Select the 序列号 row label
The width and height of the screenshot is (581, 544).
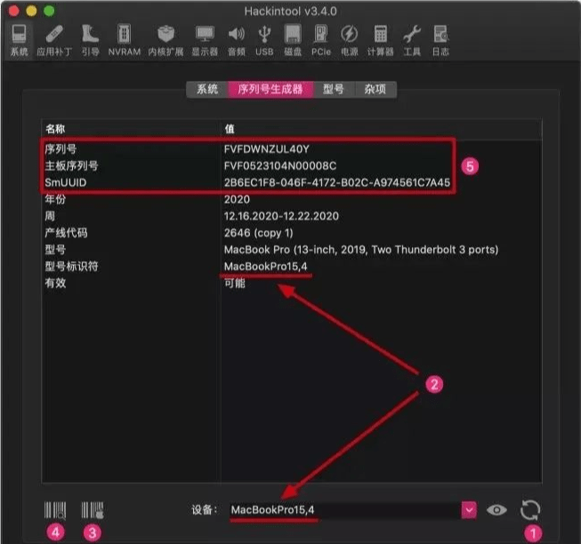pyautogui.click(x=61, y=149)
